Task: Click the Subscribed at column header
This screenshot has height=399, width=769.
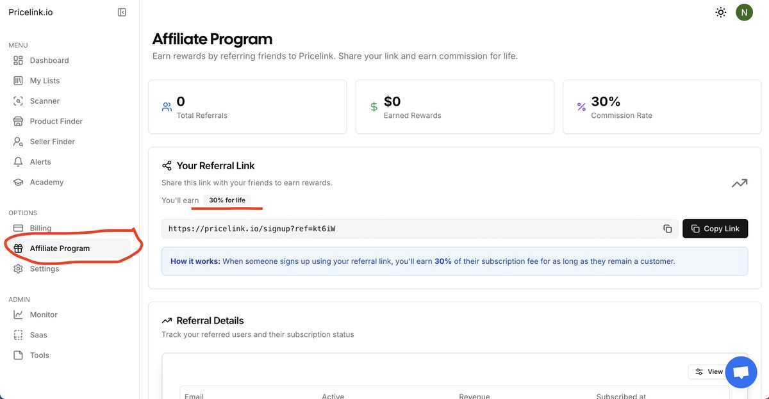Action: point(621,396)
